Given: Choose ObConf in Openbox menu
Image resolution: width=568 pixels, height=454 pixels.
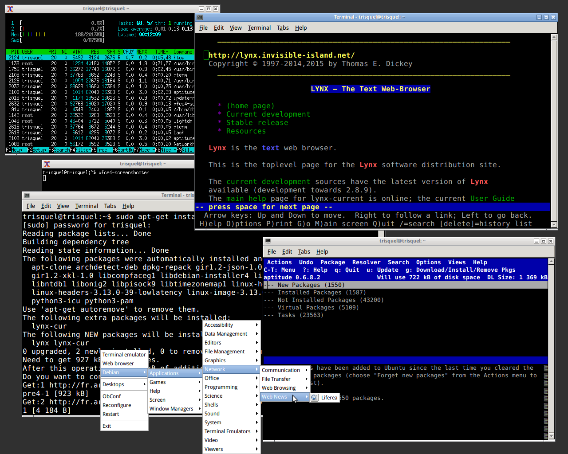Looking at the screenshot, I should pyautogui.click(x=124, y=396).
